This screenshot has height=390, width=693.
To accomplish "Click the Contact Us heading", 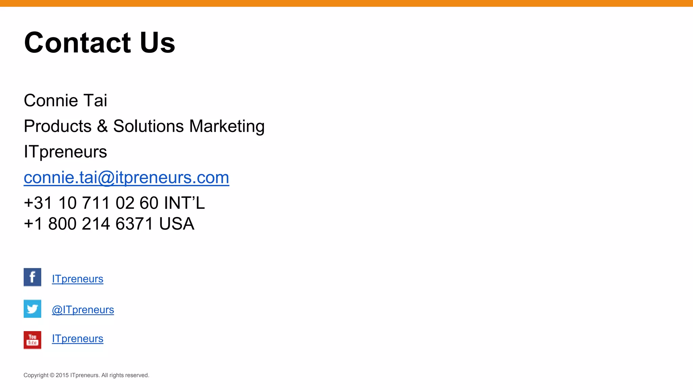I will pos(99,43).
